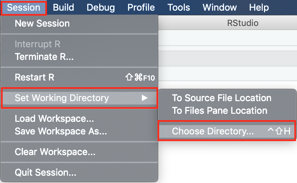Select Clear Workspace... entry
The width and height of the screenshot is (297, 183).
pyautogui.click(x=55, y=152)
